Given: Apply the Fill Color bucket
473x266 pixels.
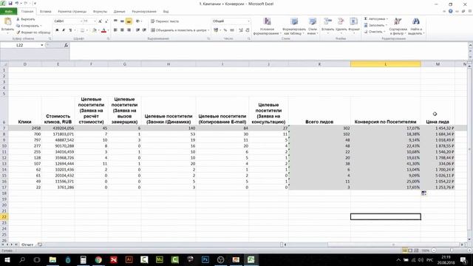Looking at the screenshot, I should point(94,30).
